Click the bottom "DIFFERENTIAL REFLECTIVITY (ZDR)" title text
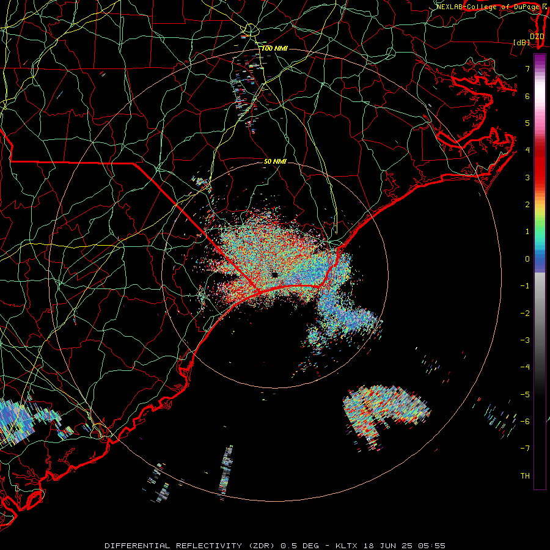The width and height of the screenshot is (550, 550). click(190, 546)
